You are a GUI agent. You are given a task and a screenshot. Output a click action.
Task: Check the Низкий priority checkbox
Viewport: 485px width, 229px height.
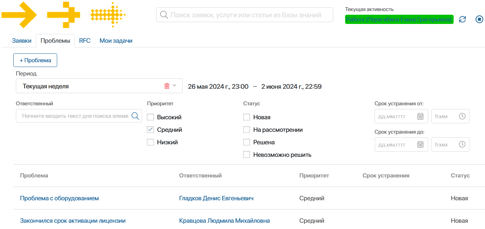(150, 142)
